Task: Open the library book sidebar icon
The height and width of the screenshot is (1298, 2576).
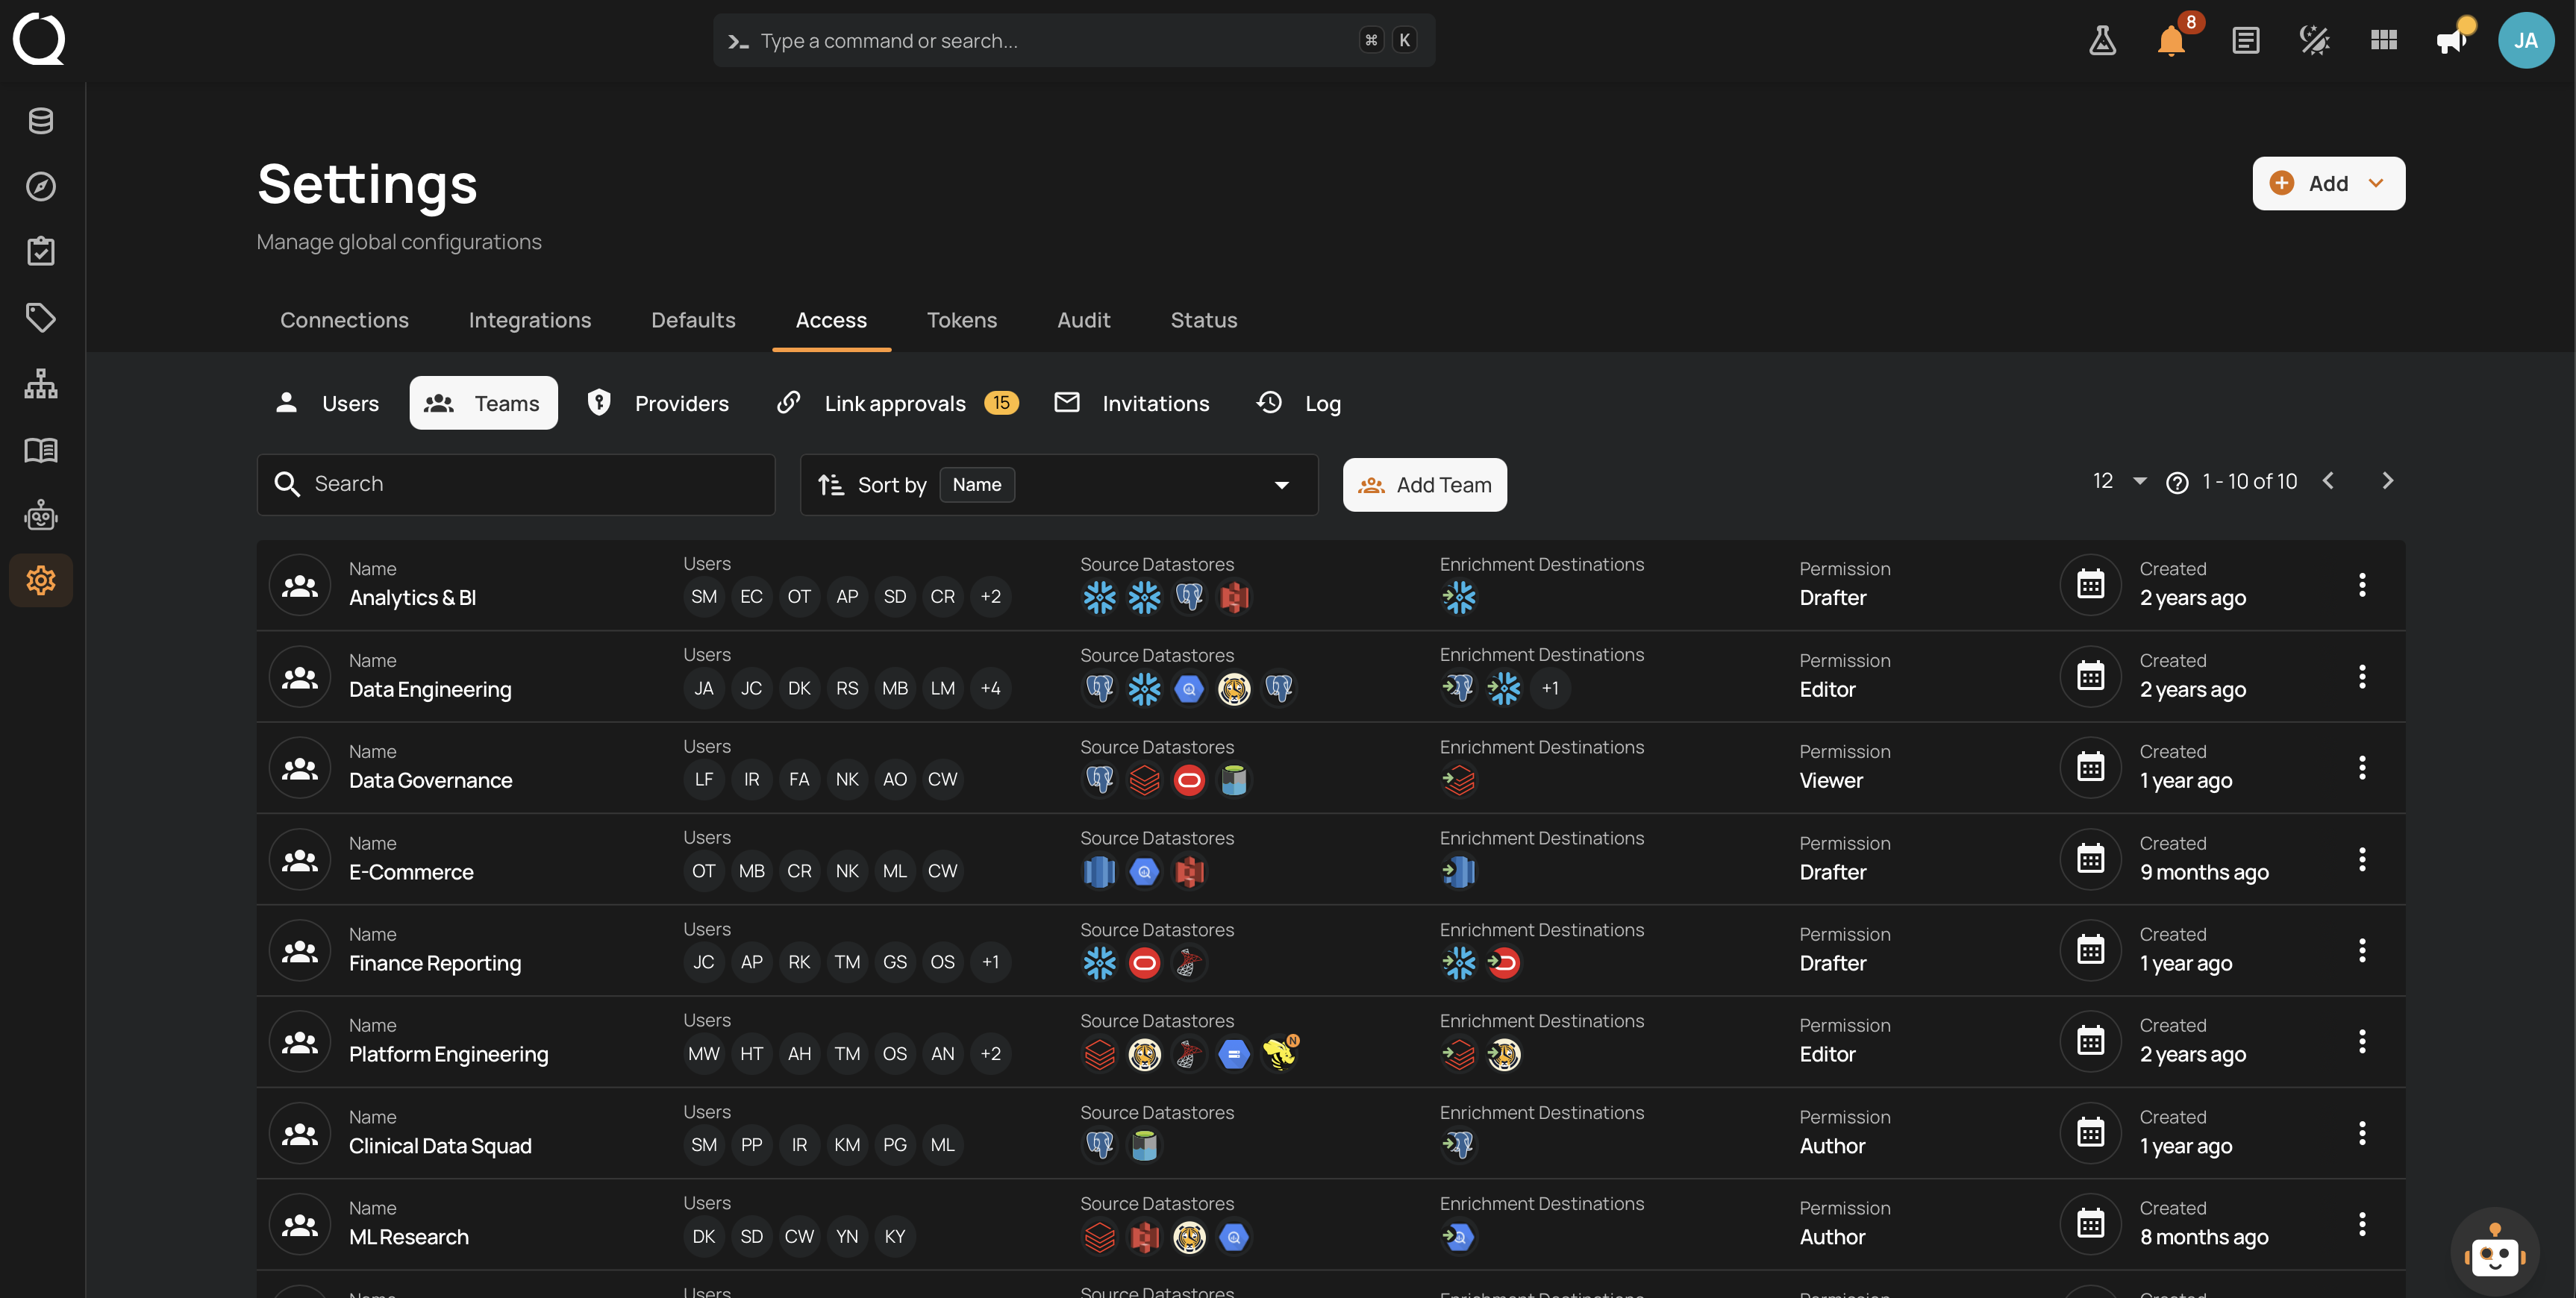Action: pyautogui.click(x=41, y=449)
